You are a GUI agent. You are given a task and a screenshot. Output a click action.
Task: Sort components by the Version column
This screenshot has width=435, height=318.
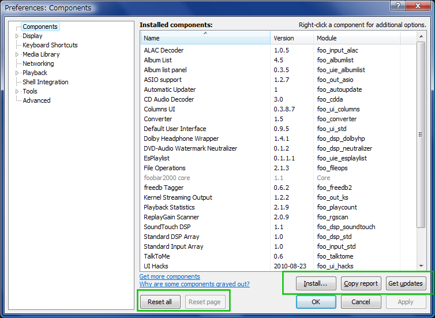292,38
